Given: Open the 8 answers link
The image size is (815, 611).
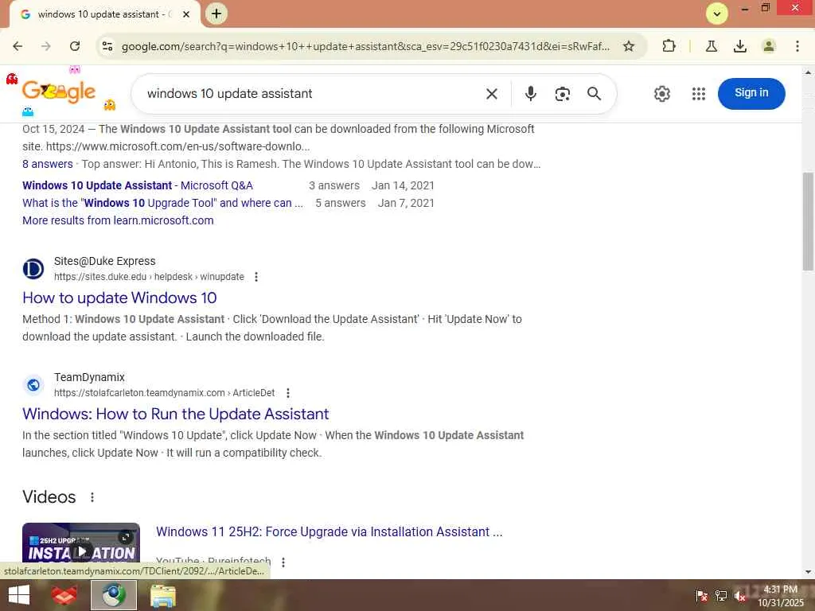Looking at the screenshot, I should click(47, 164).
